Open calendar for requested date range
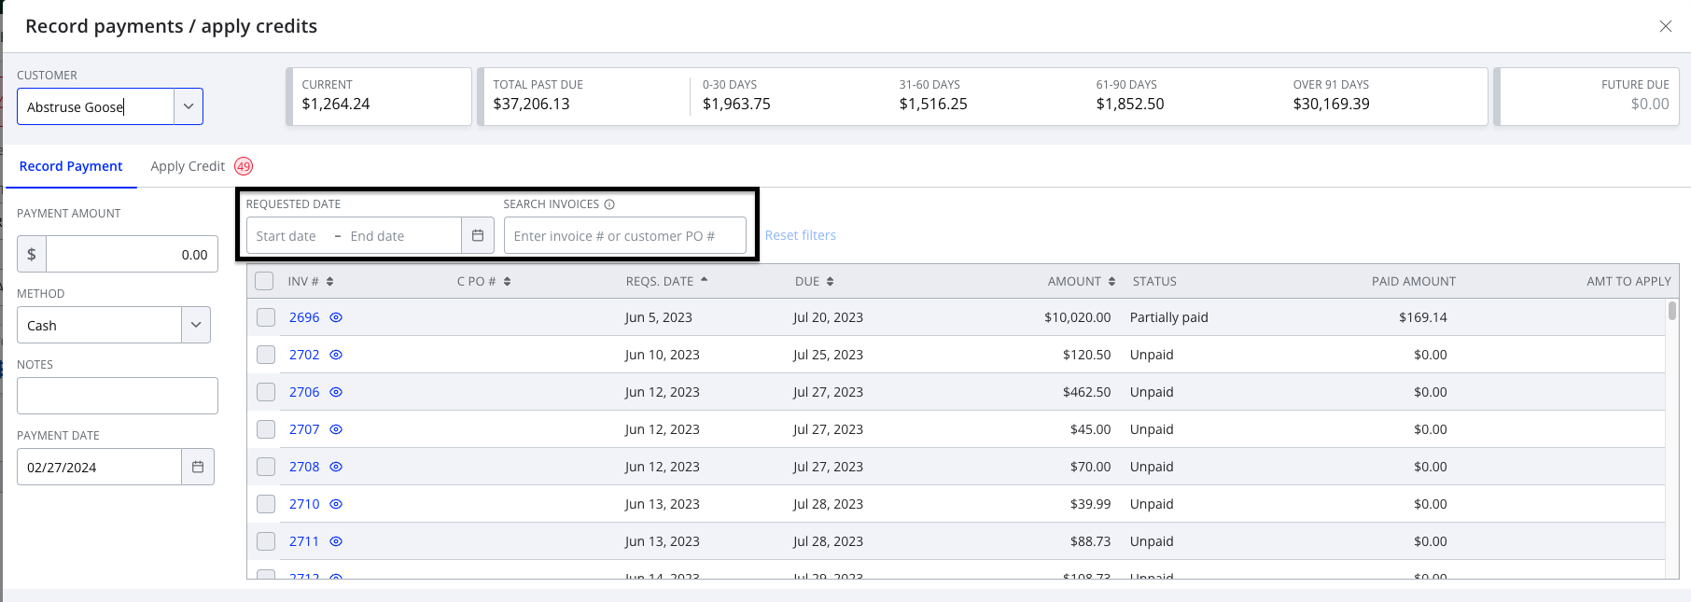The image size is (1691, 602). click(x=478, y=235)
